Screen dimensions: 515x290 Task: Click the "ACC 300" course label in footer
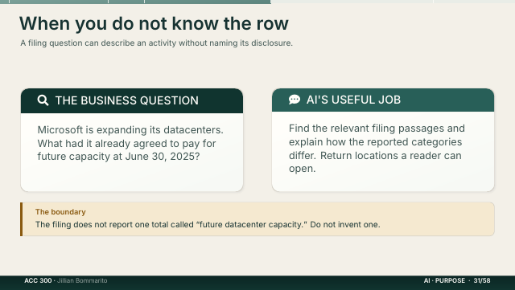click(38, 280)
